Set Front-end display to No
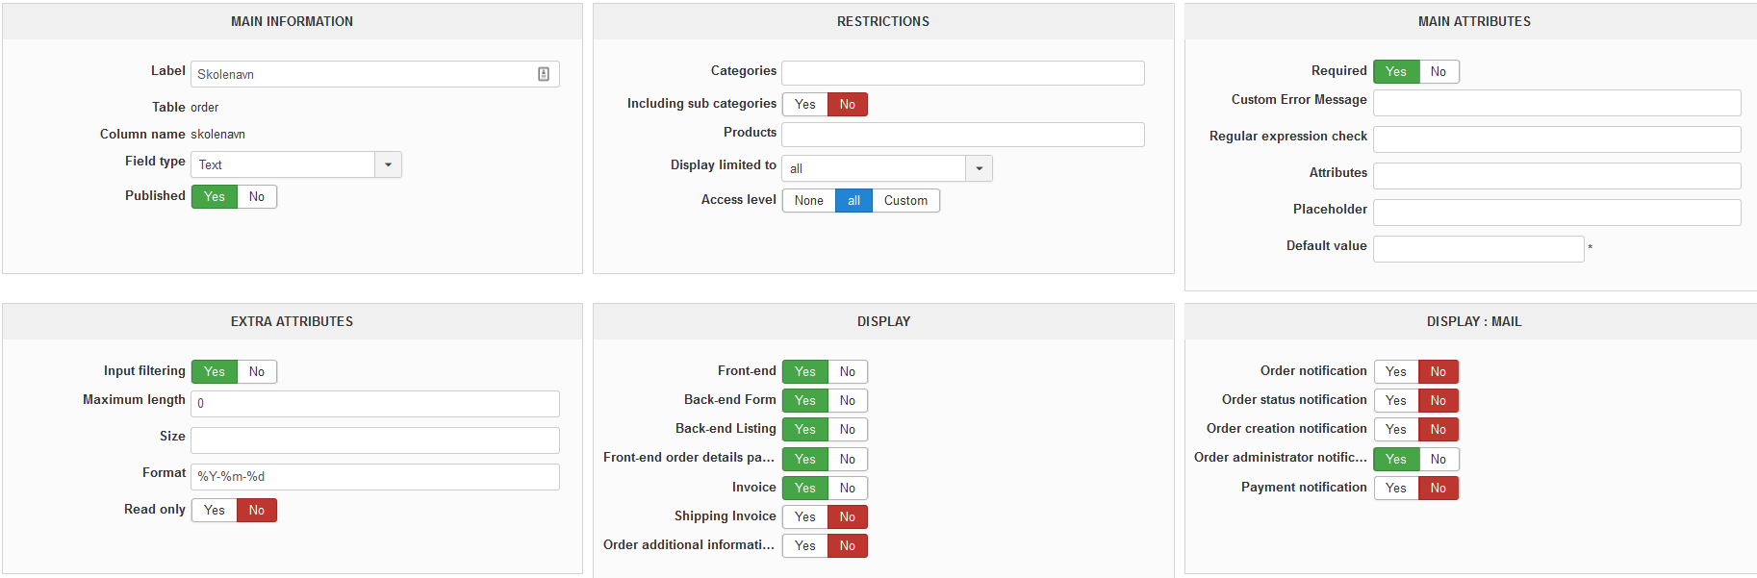The width and height of the screenshot is (1757, 578). pos(848,372)
